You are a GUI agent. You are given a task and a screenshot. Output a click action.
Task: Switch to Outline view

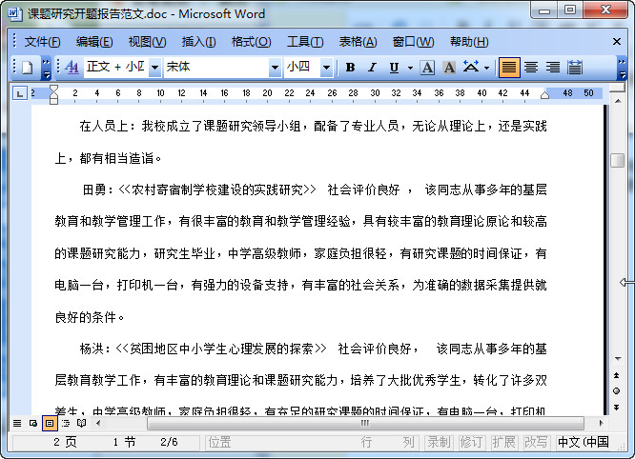point(66,424)
